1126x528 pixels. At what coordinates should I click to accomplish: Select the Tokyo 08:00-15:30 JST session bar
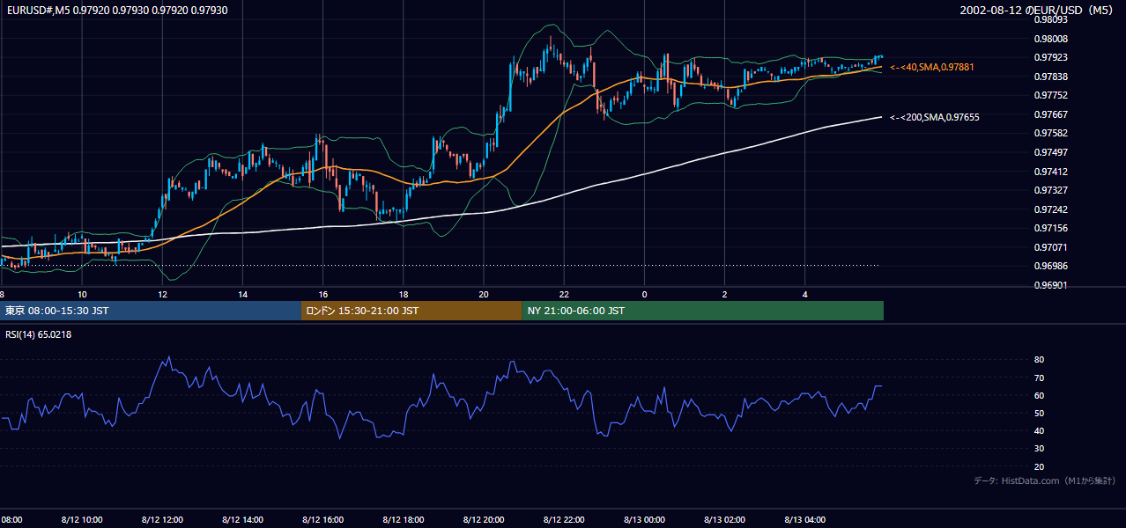click(x=151, y=311)
